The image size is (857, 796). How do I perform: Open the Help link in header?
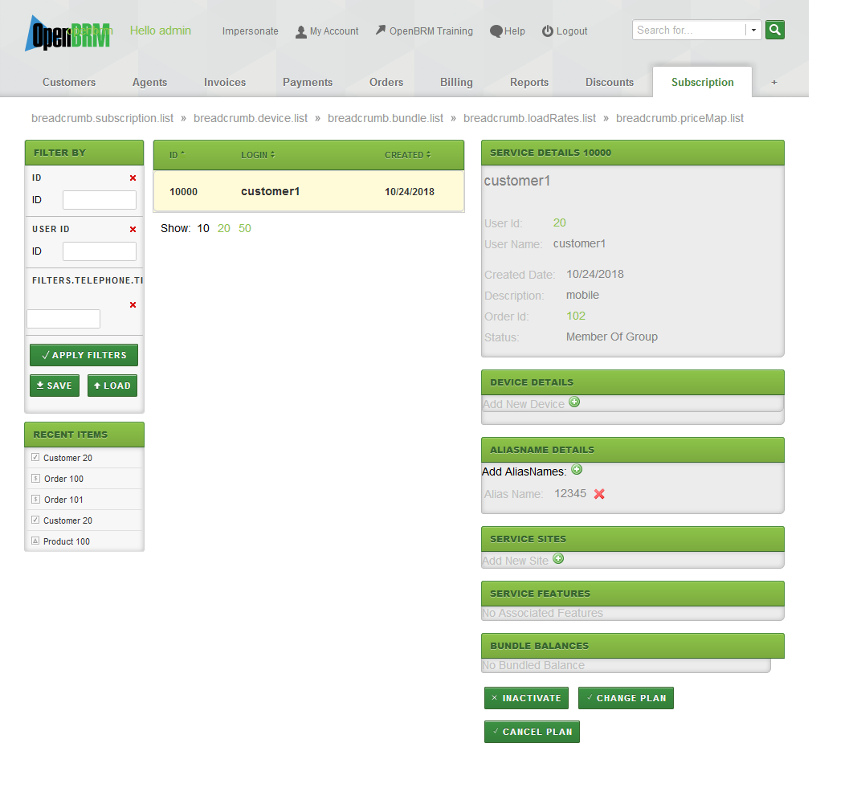click(508, 31)
